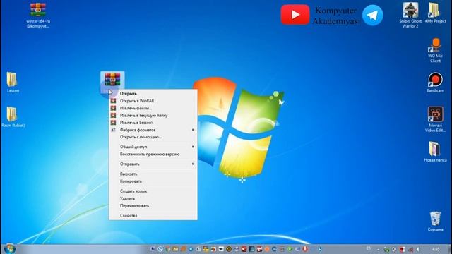The width and height of the screenshot is (452, 254).
Task: Click the highlighted RAR archive desktop icon
Action: 112,79
